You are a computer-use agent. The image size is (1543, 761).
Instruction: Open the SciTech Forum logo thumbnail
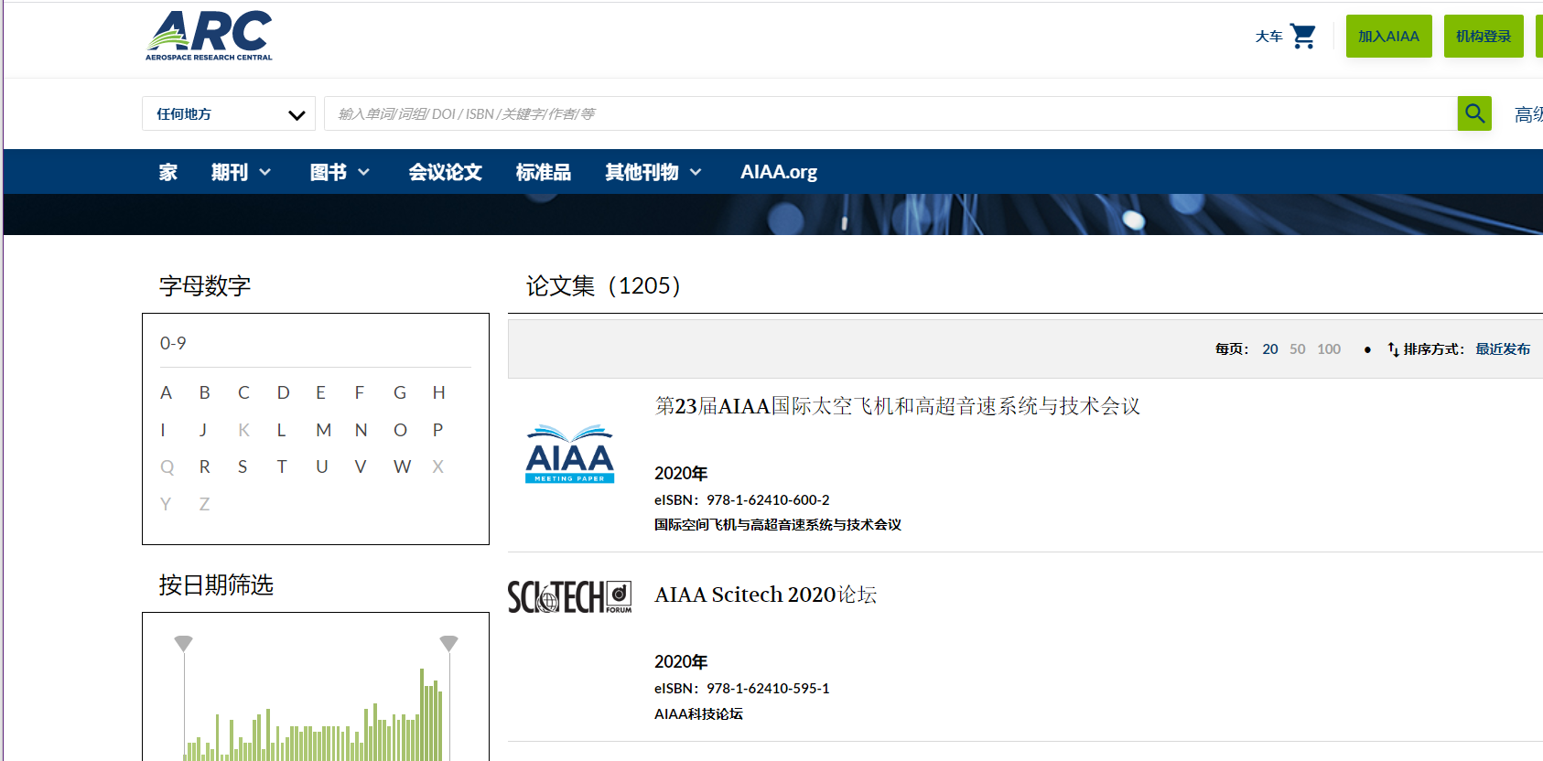click(569, 596)
